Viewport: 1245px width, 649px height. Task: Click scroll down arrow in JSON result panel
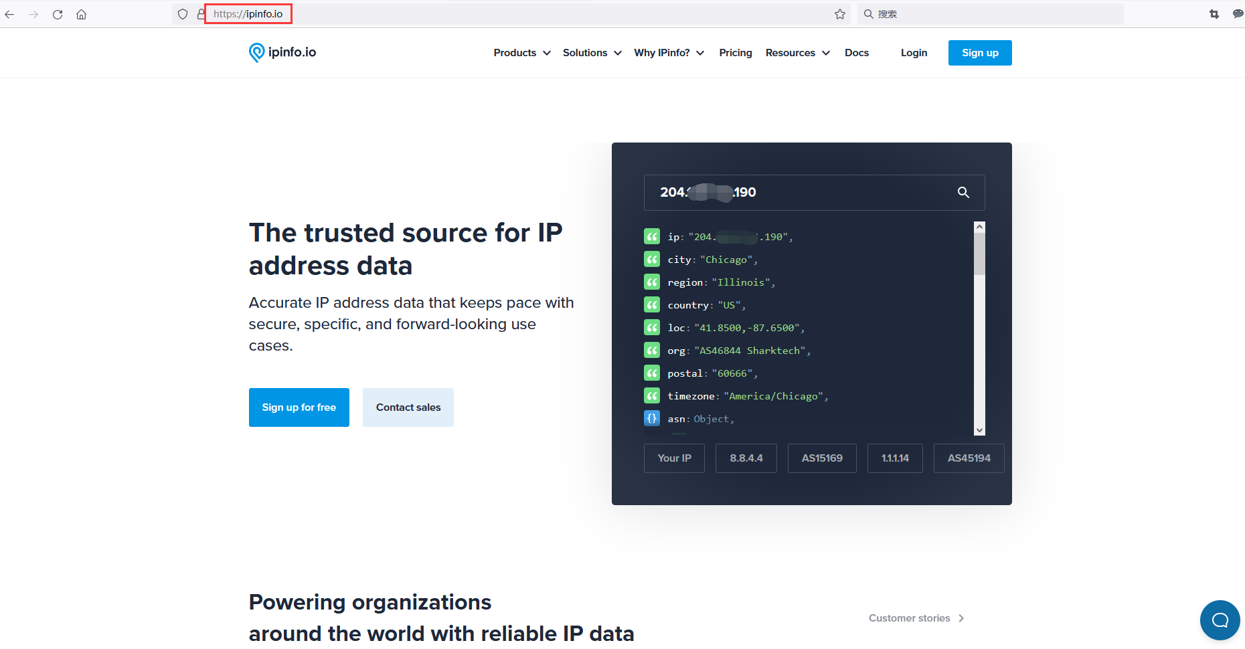pos(980,430)
